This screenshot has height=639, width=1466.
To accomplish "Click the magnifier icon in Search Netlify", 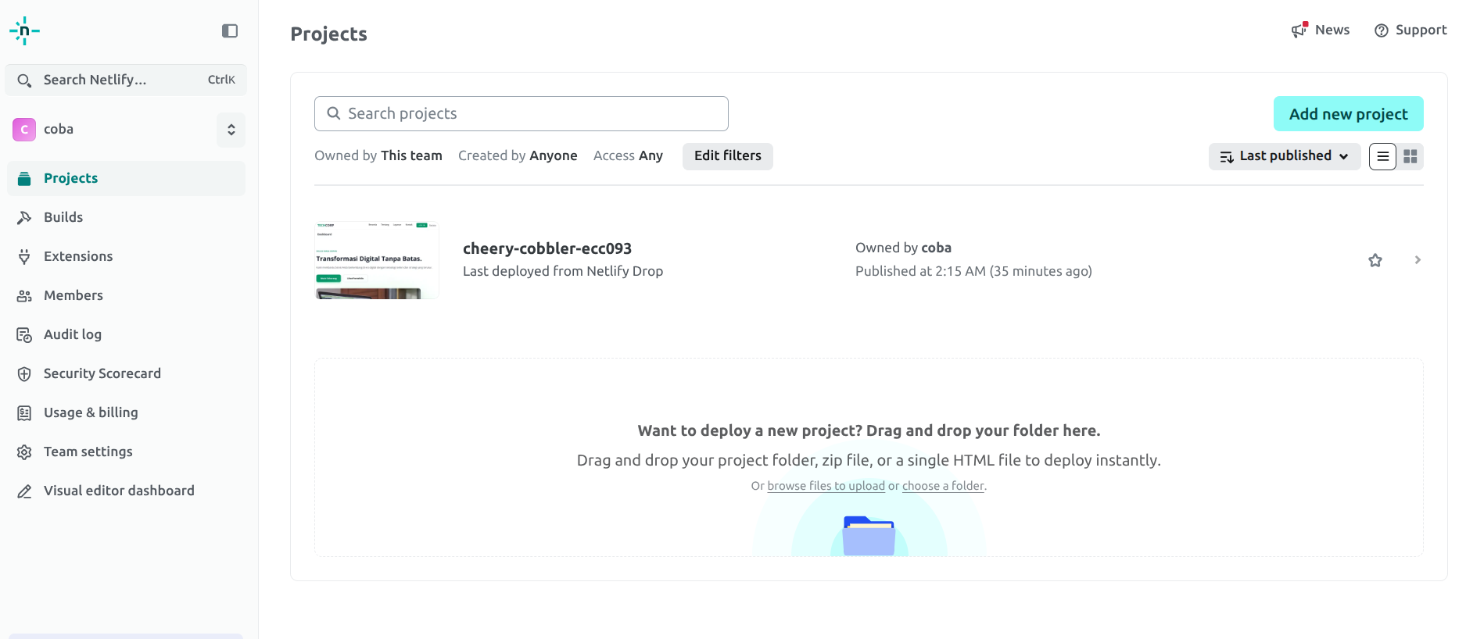I will (24, 80).
